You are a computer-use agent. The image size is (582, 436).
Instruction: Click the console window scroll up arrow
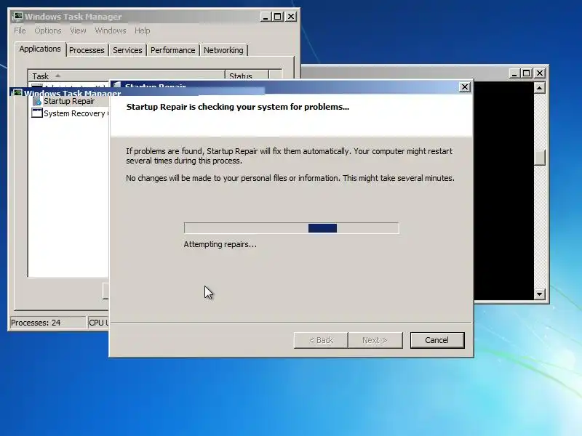pyautogui.click(x=539, y=88)
